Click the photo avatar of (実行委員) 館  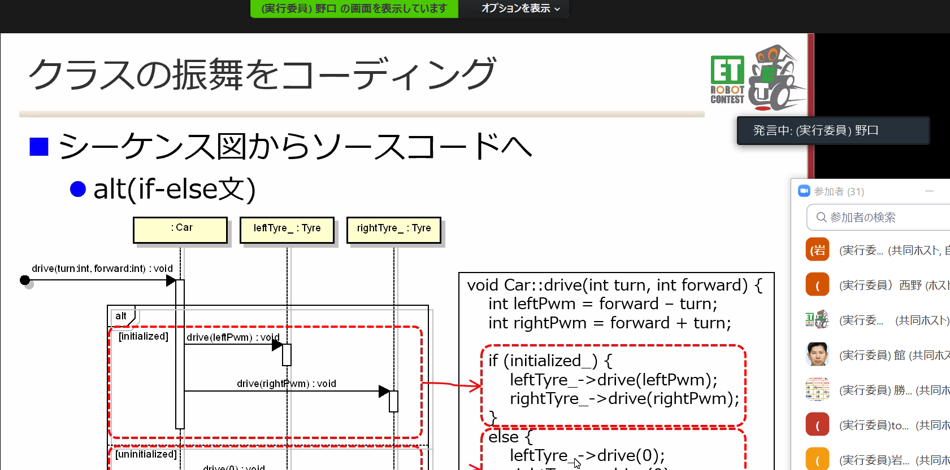click(817, 355)
